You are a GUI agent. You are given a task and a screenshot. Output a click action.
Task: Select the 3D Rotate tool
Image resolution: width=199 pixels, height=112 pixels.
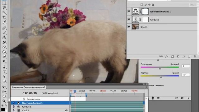pos(4,87)
